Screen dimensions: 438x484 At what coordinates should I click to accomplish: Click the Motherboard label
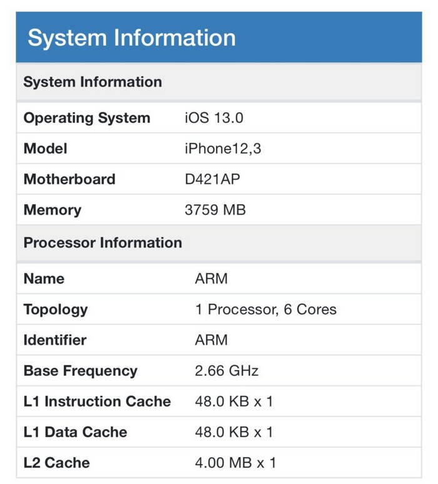[69, 179]
